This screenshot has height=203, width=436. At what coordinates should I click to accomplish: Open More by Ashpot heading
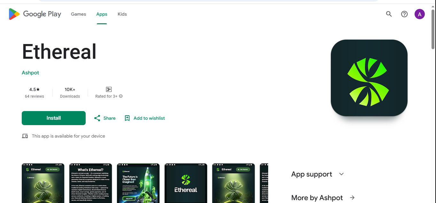click(x=317, y=198)
